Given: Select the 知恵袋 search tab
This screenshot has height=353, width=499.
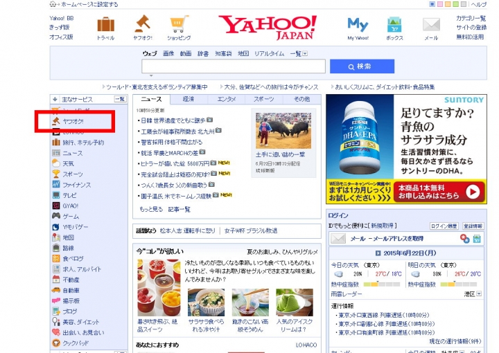Looking at the screenshot, I should coord(223,53).
